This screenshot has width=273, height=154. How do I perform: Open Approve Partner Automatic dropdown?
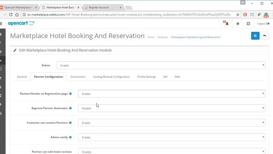coord(171,108)
